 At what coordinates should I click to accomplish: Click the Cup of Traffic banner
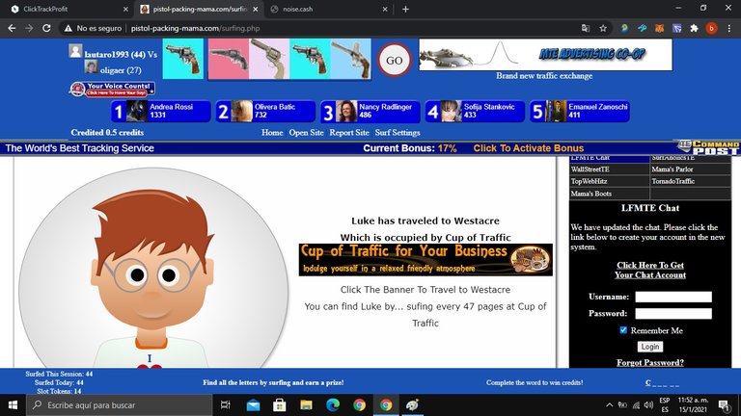425,259
